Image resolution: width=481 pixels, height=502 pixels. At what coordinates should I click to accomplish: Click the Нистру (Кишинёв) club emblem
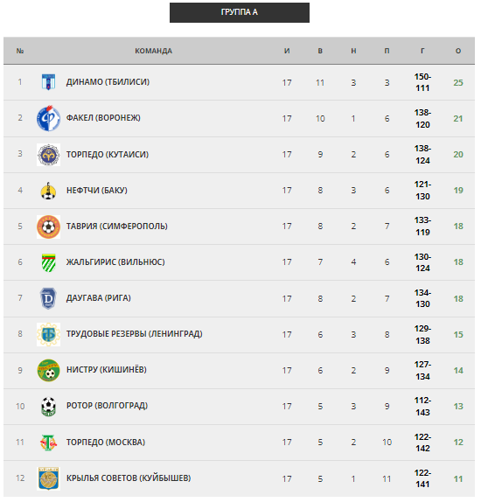[48, 370]
